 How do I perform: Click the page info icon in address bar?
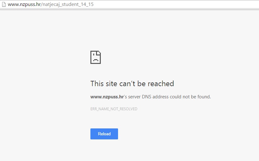click(4, 4)
